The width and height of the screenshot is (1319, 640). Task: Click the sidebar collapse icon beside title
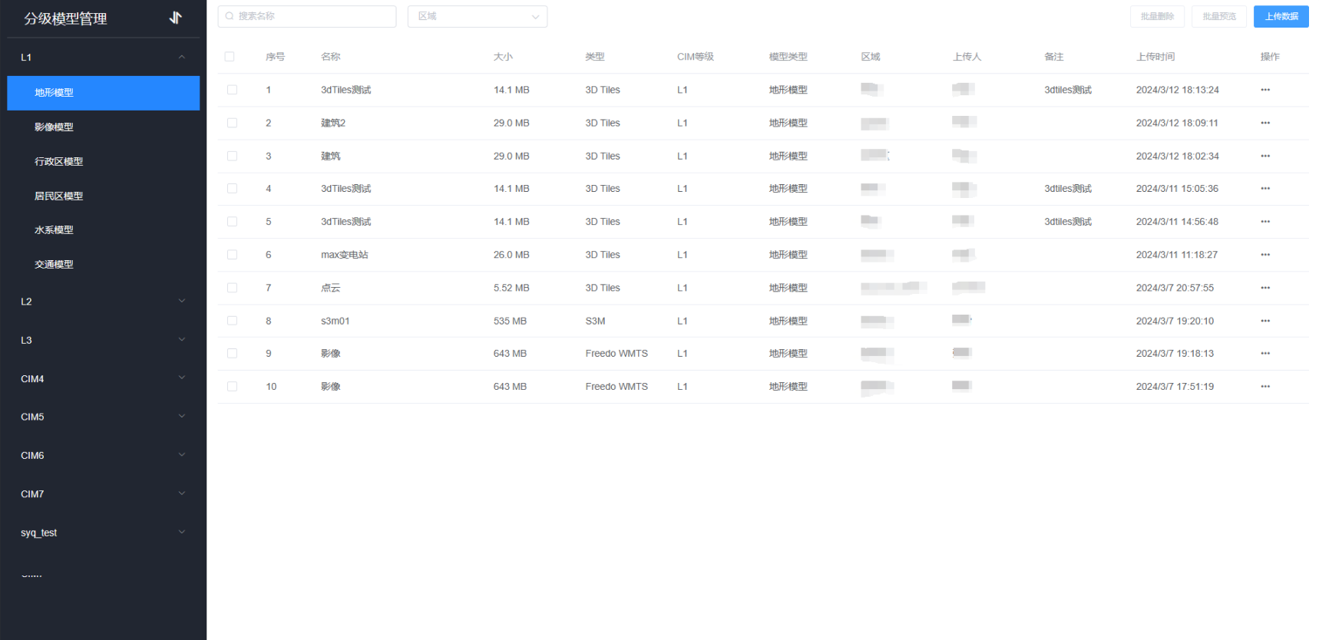[x=176, y=18]
